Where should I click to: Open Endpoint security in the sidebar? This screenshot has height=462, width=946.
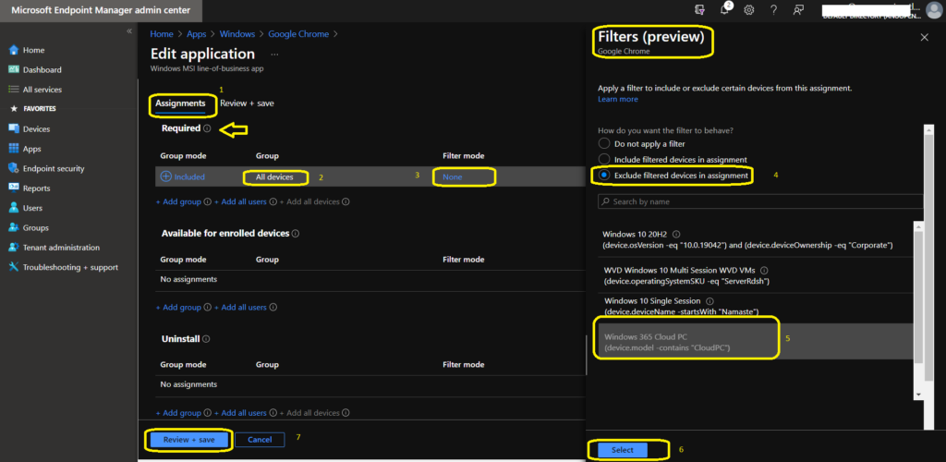tap(53, 169)
